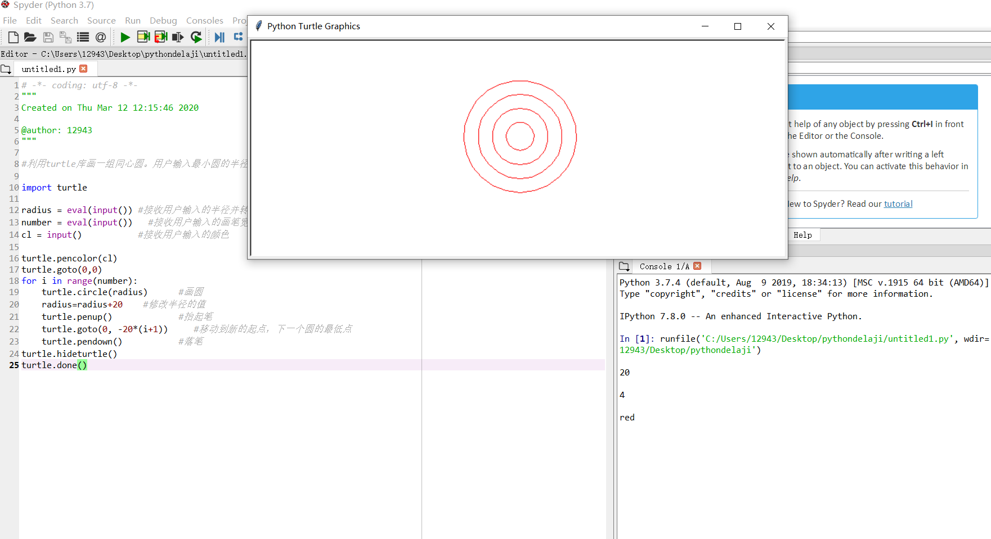Open the console tab browse menu
The width and height of the screenshot is (991, 539).
(624, 266)
